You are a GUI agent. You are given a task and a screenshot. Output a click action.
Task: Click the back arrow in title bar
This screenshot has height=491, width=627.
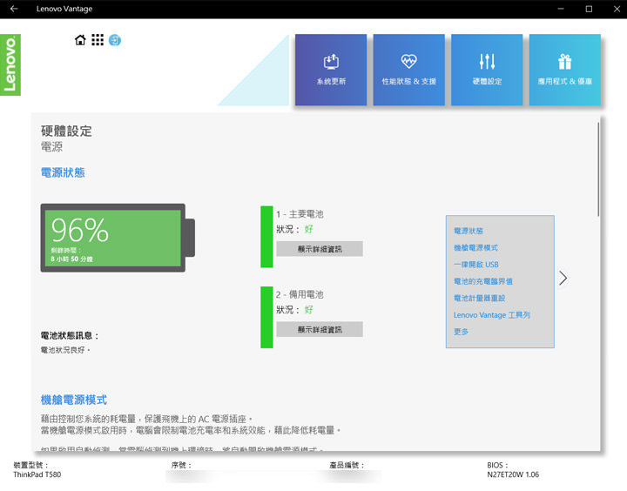[13, 9]
